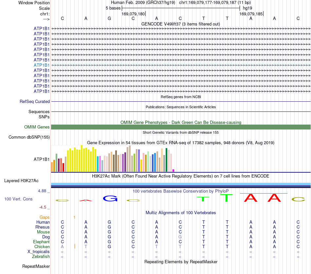The height and width of the screenshot is (274, 311).
Task: Open Repeating Elements by RepeatMasker title
Action: pos(181,262)
